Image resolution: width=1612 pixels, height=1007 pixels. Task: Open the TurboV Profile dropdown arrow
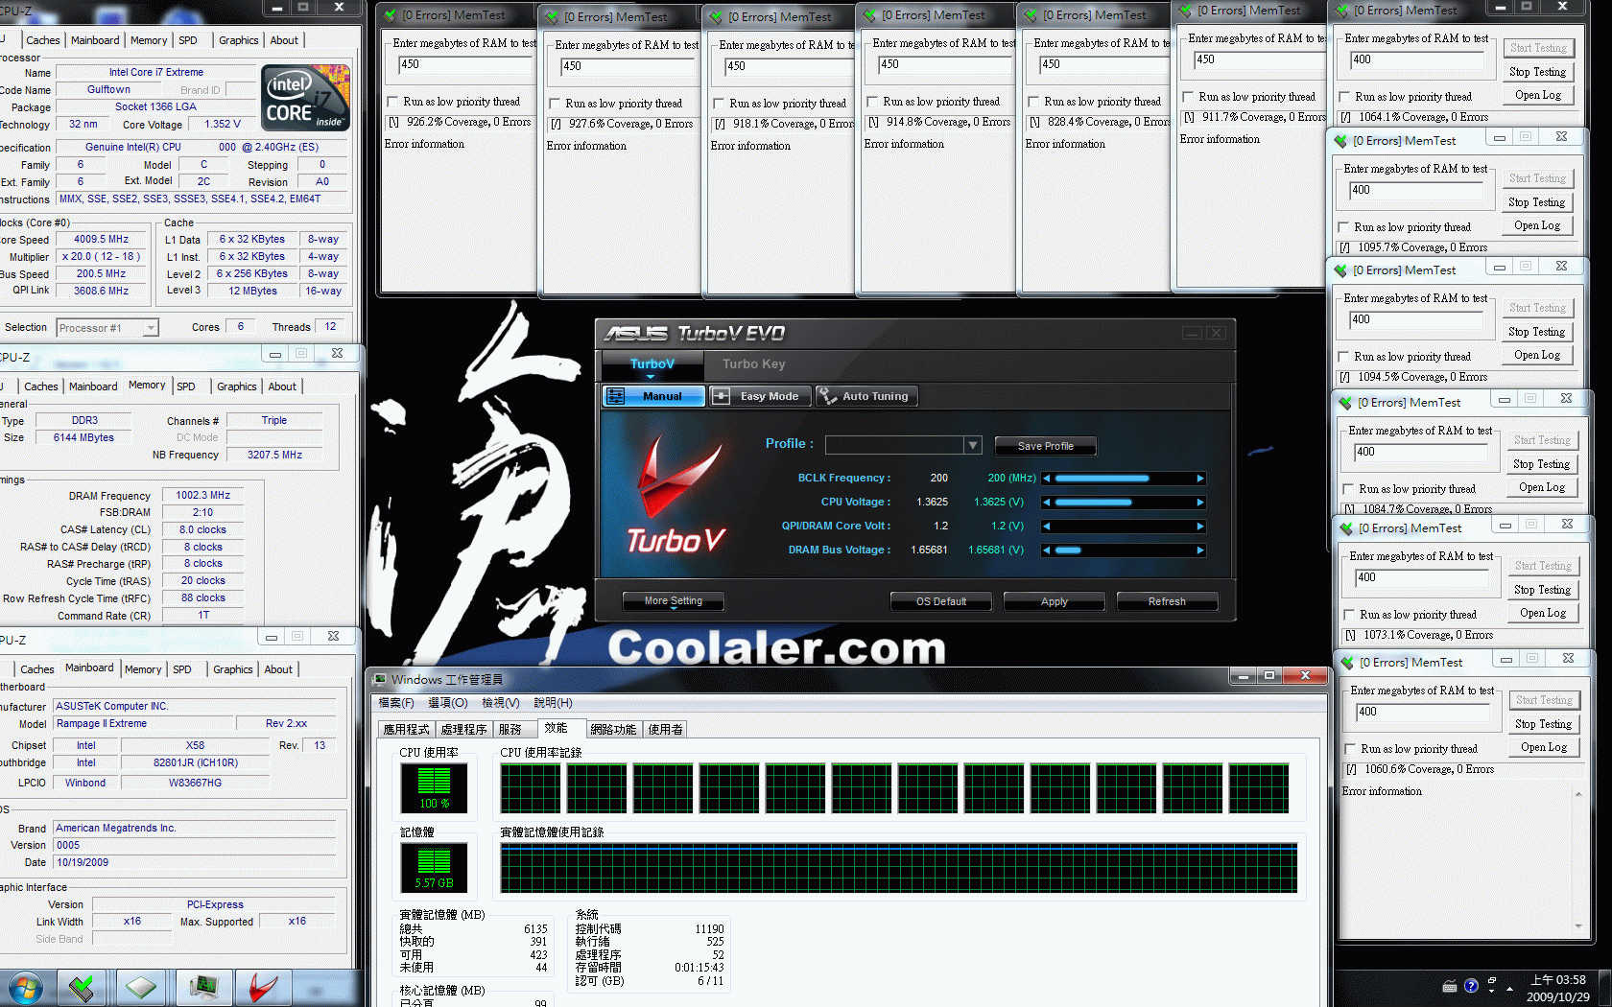click(x=973, y=446)
